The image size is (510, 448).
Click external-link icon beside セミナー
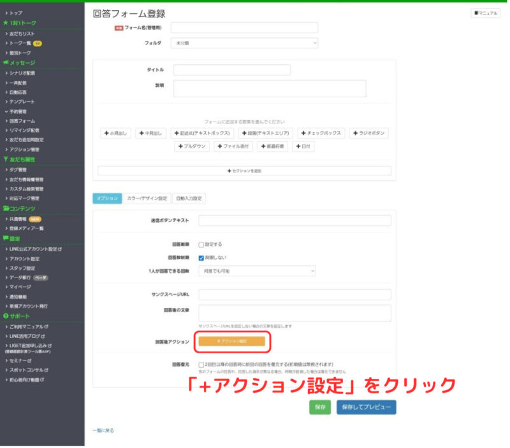[29, 361]
